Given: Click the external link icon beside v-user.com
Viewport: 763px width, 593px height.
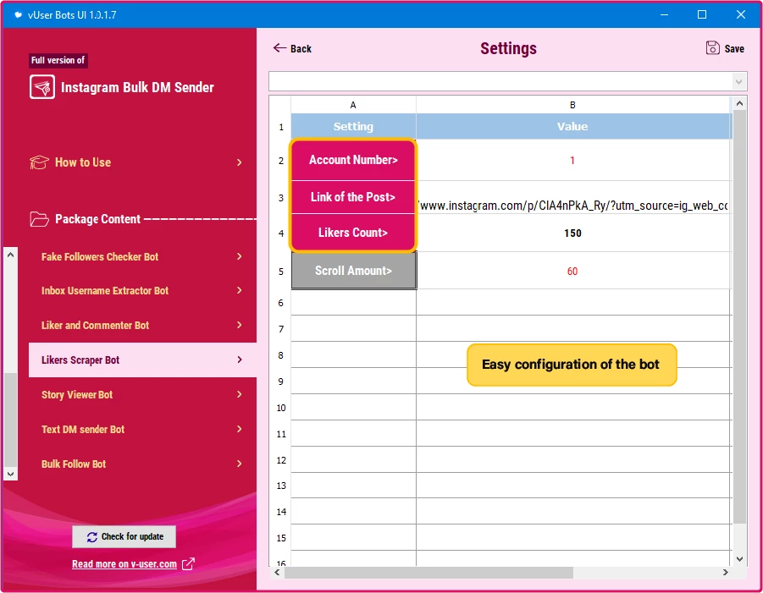Looking at the screenshot, I should (x=188, y=564).
